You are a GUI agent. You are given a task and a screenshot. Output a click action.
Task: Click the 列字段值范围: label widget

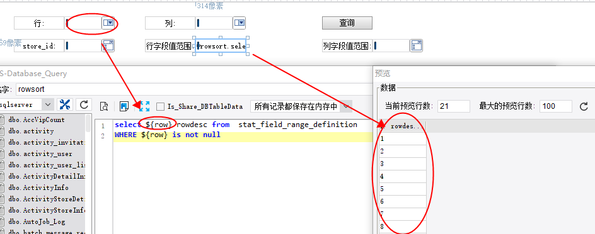pyautogui.click(x=347, y=46)
